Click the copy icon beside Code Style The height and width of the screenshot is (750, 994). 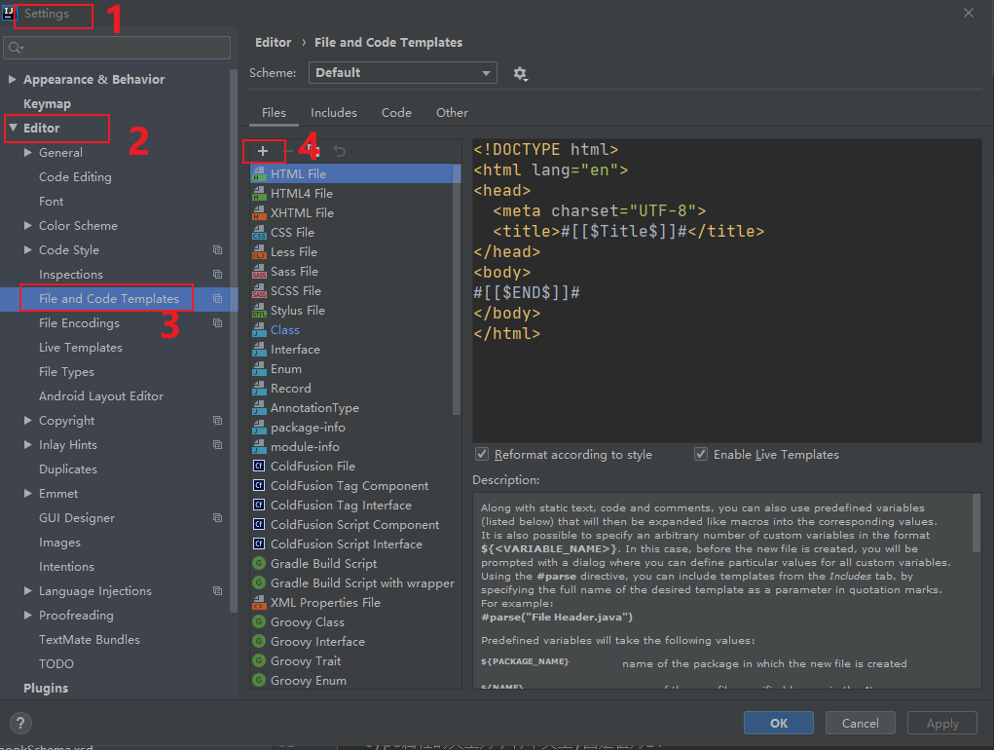click(x=217, y=250)
